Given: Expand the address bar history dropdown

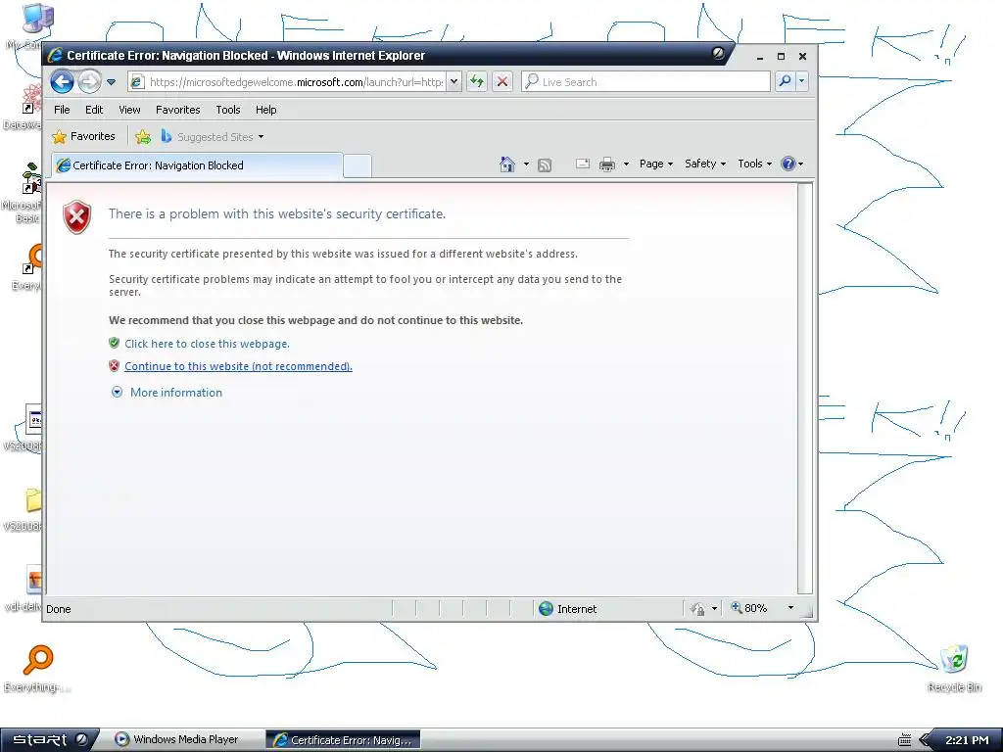Looking at the screenshot, I should 454,82.
